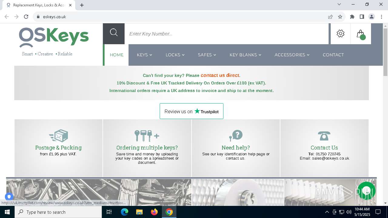This screenshot has width=388, height=218.
Task: Open the green chat bubble widget
Action: 366,190
